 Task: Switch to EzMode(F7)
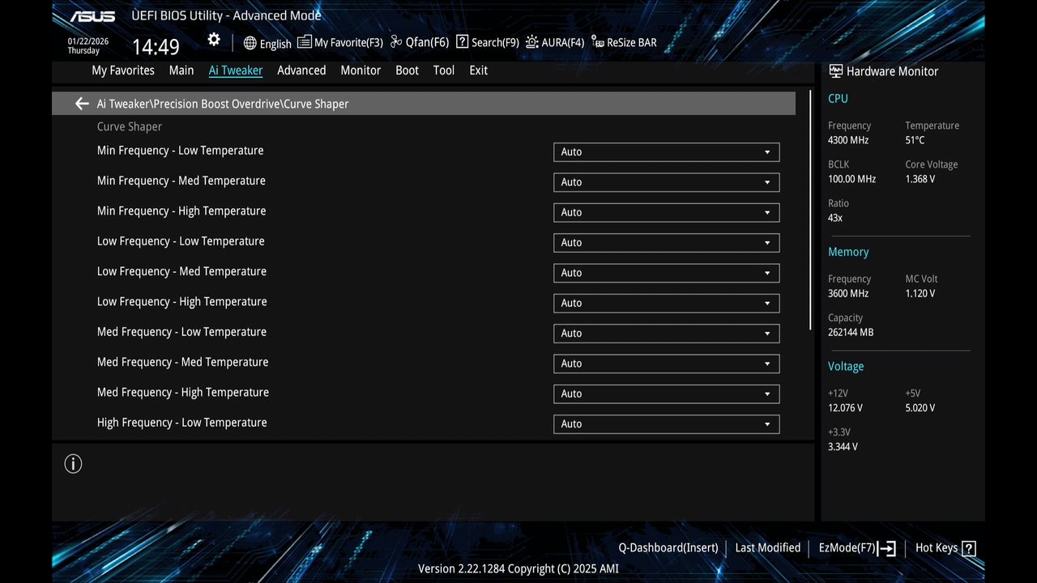pos(850,548)
